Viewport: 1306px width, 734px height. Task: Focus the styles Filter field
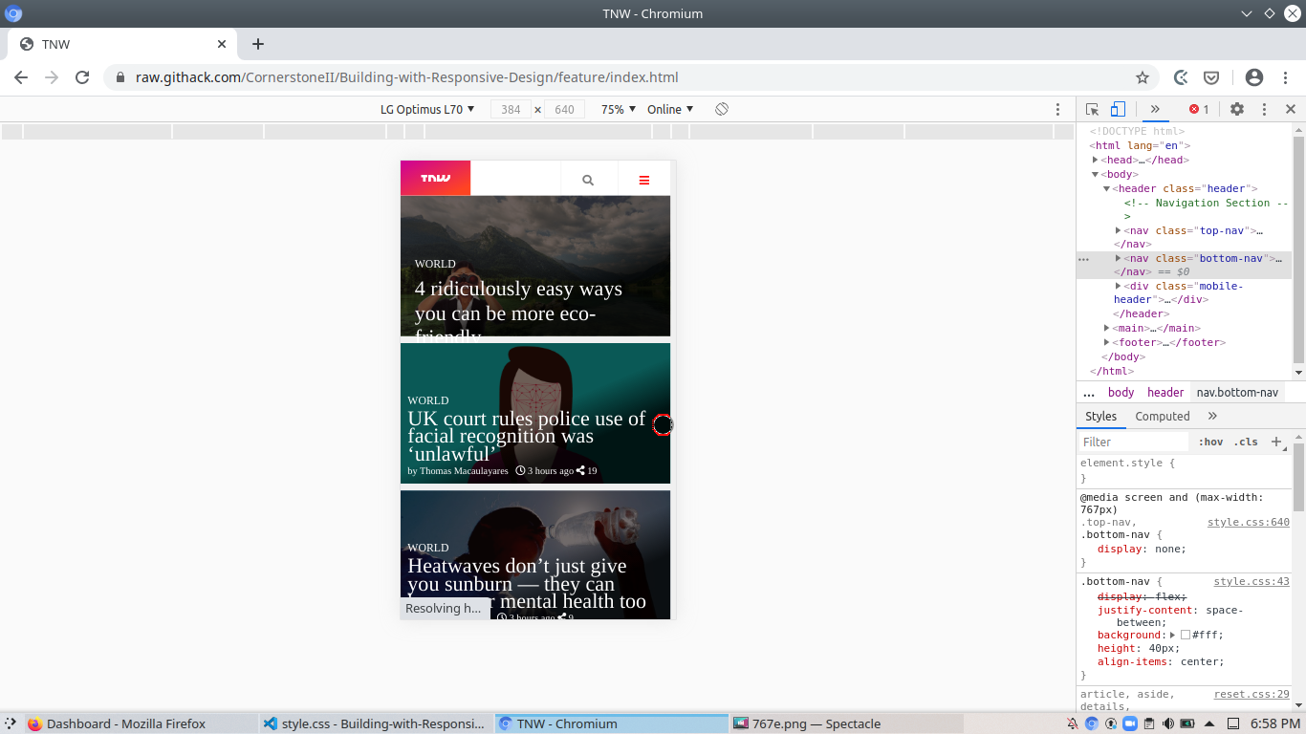coord(1134,442)
